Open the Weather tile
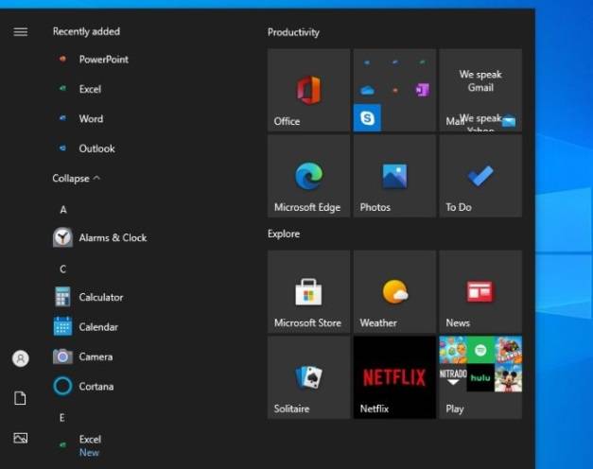Screen dimensions: 593x469 (x=394, y=291)
